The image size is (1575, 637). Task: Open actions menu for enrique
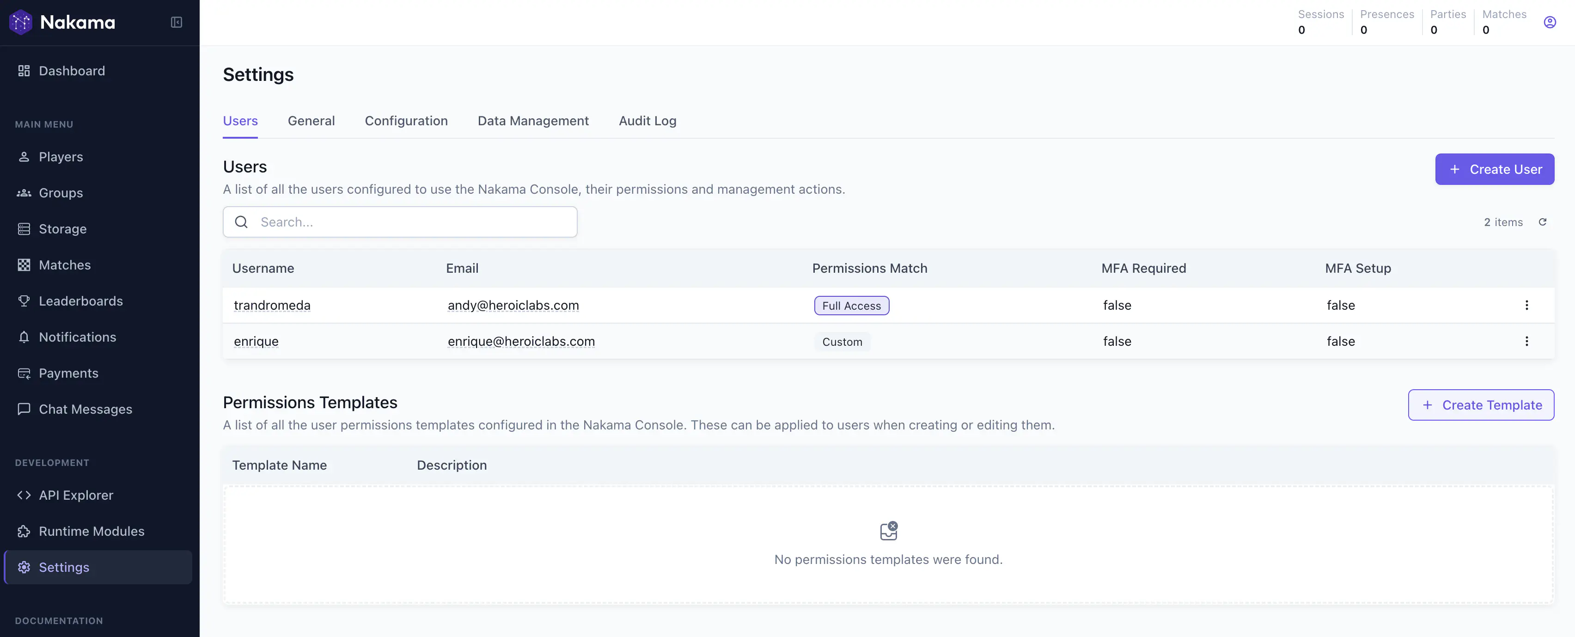point(1526,341)
